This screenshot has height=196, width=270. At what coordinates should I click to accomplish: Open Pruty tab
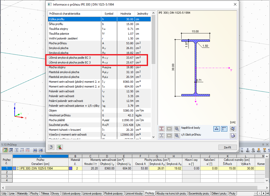(232, 193)
